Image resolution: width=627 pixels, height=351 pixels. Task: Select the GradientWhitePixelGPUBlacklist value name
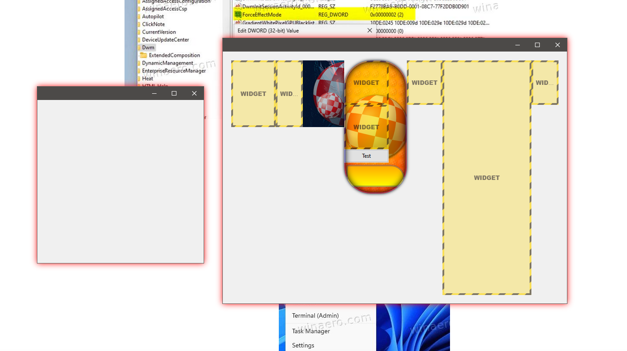(x=278, y=23)
